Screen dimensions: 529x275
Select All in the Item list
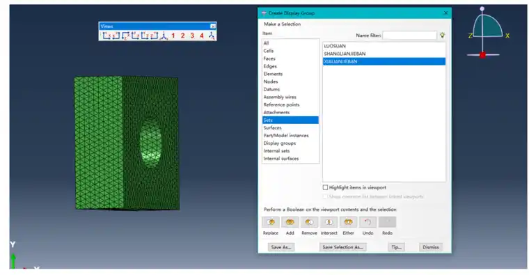coord(290,43)
